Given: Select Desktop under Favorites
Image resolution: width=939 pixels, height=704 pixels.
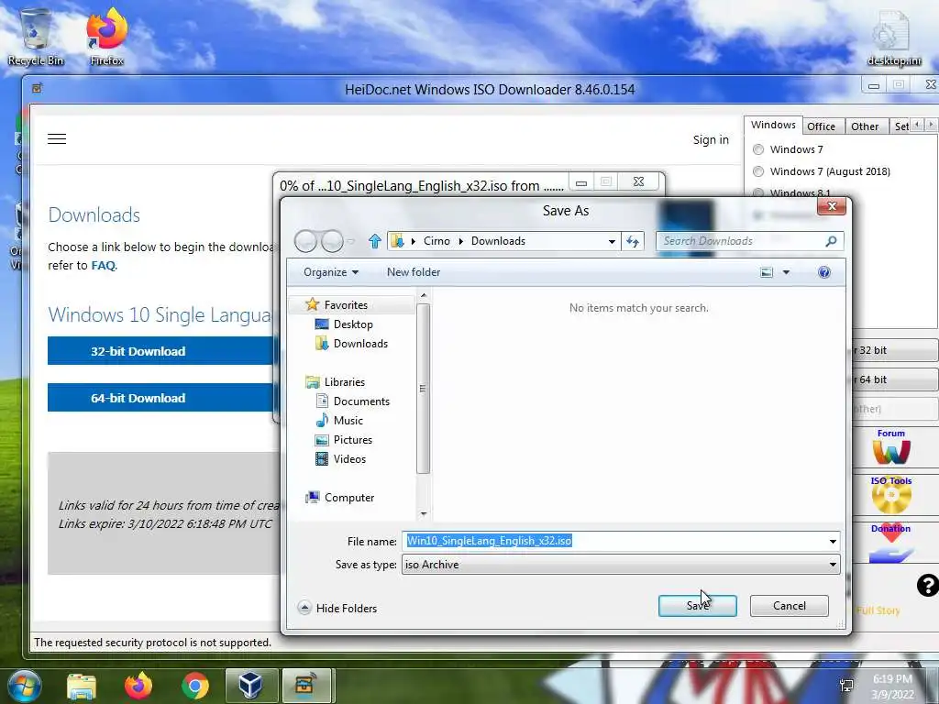Looking at the screenshot, I should click(344, 324).
